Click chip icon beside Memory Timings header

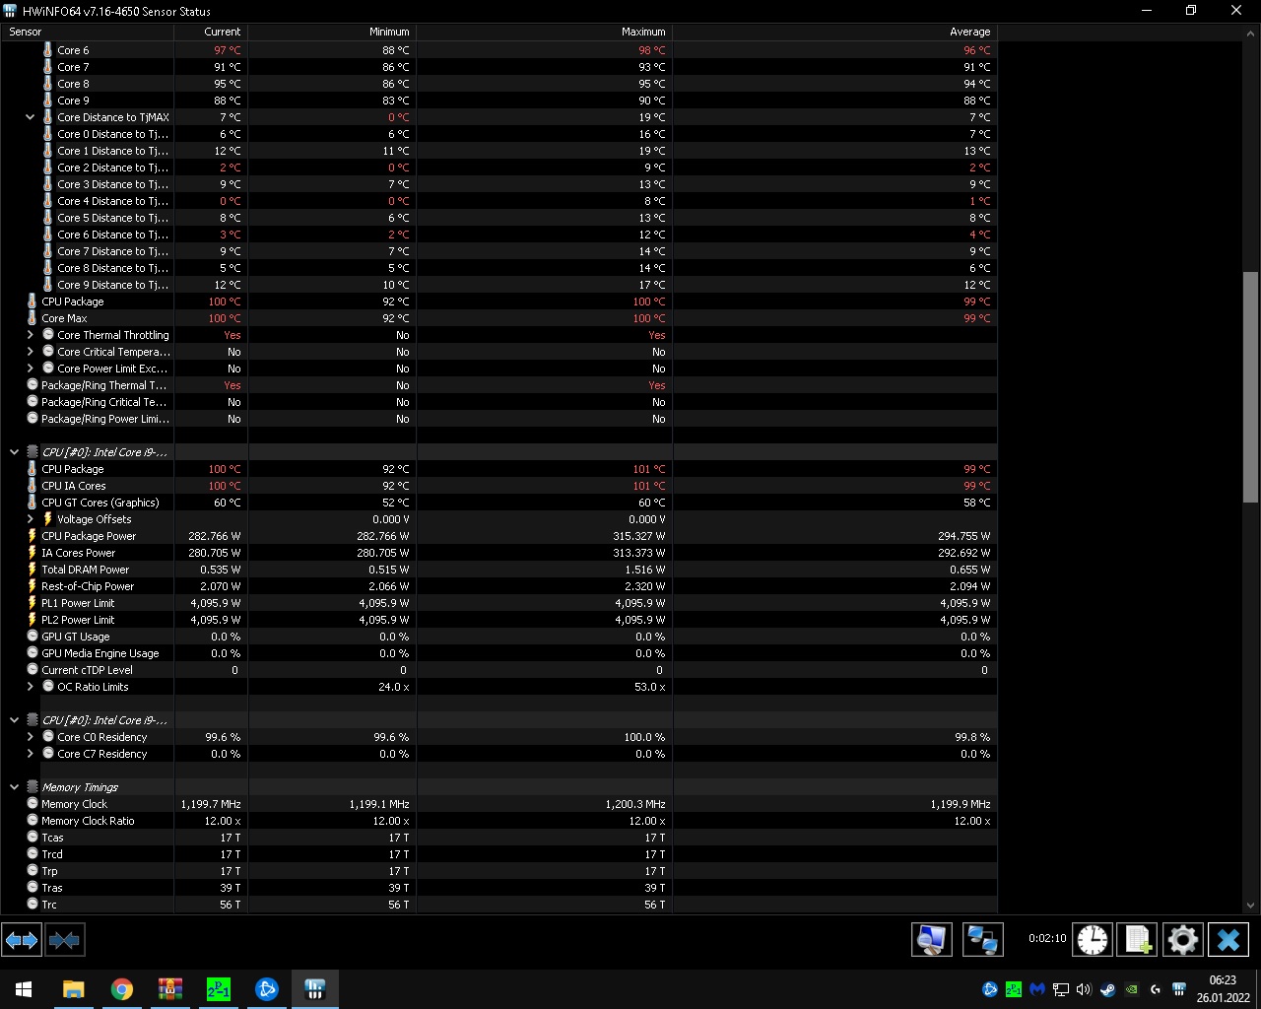33,787
